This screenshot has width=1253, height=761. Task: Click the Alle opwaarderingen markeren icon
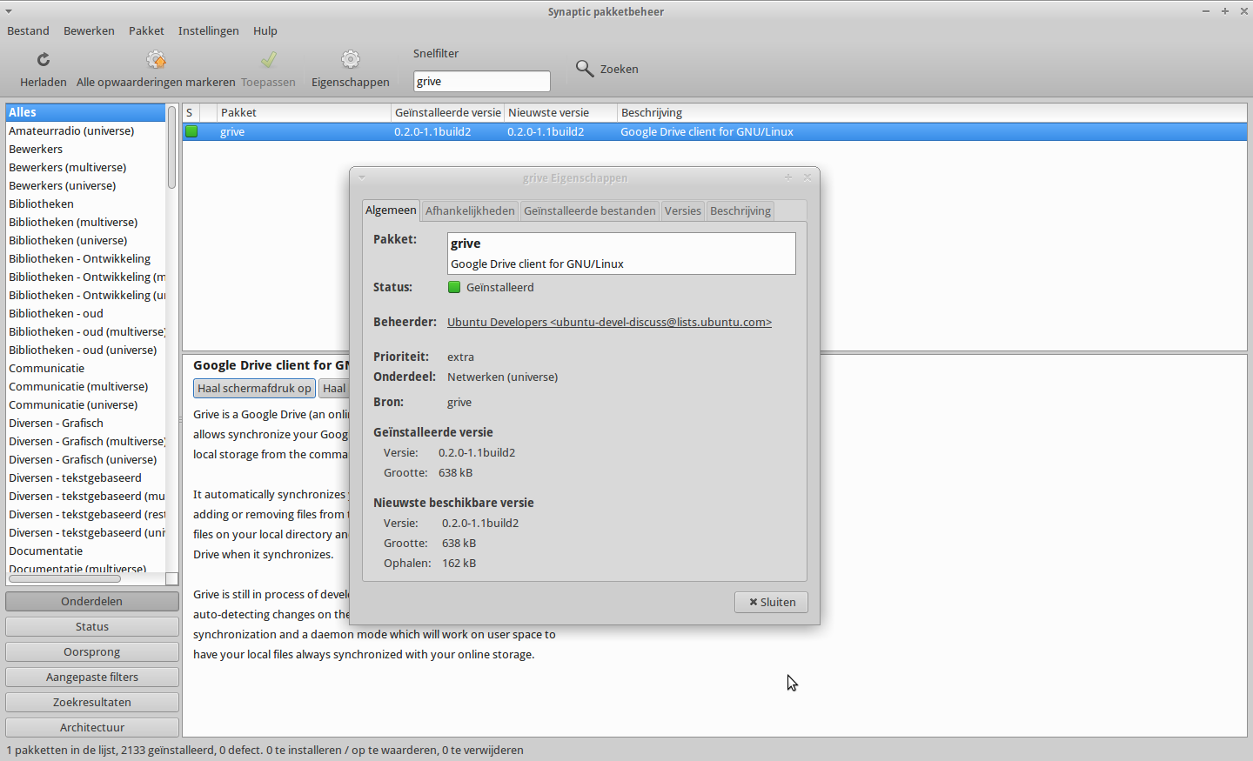(156, 59)
